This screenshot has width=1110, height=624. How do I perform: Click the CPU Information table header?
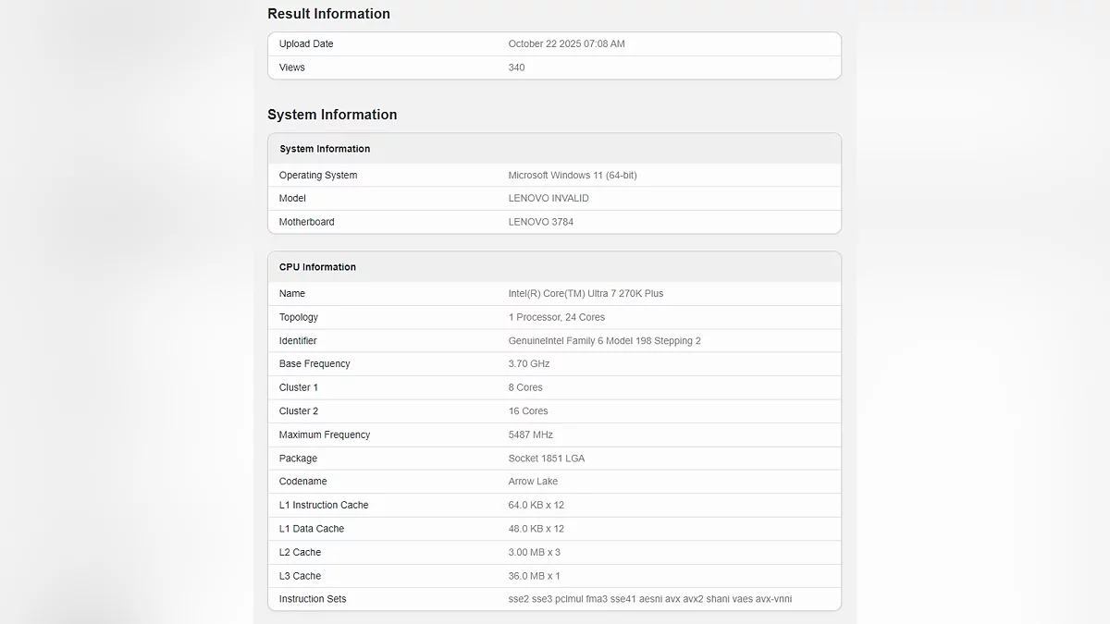(317, 267)
